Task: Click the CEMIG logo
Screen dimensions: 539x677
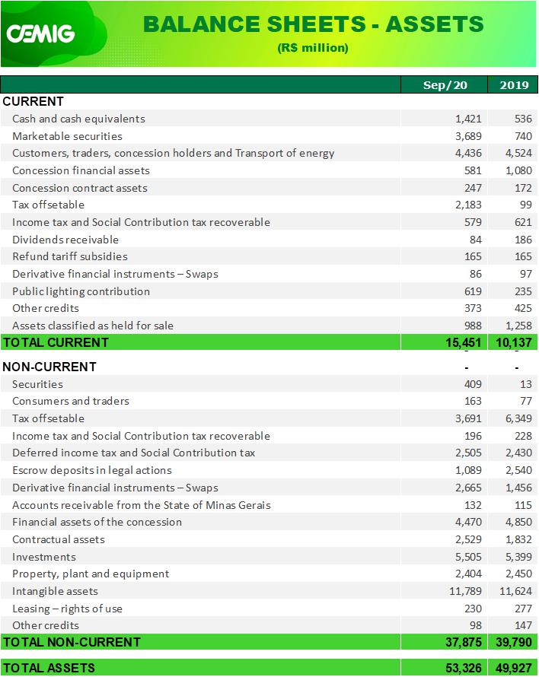Action: click(x=40, y=33)
